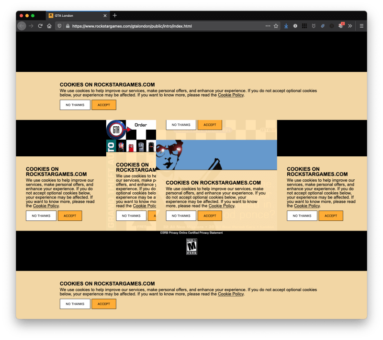
Task: Click the Union Jack car thumbnail
Action: (121, 147)
